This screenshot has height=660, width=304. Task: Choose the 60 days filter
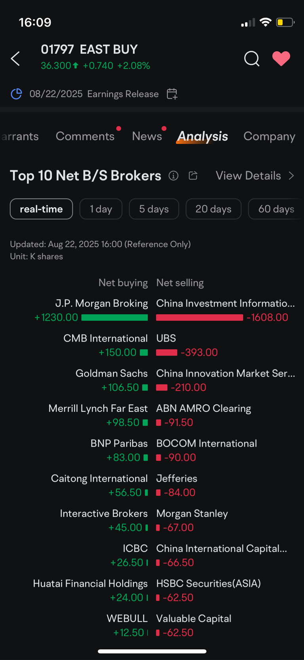(276, 209)
